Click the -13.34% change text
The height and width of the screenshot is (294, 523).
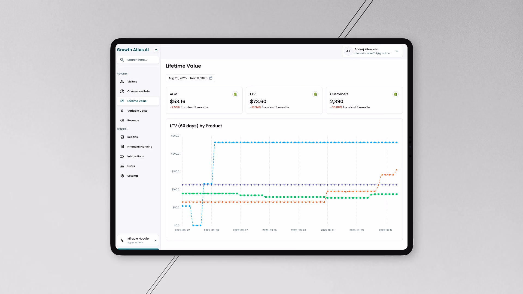tap(256, 108)
